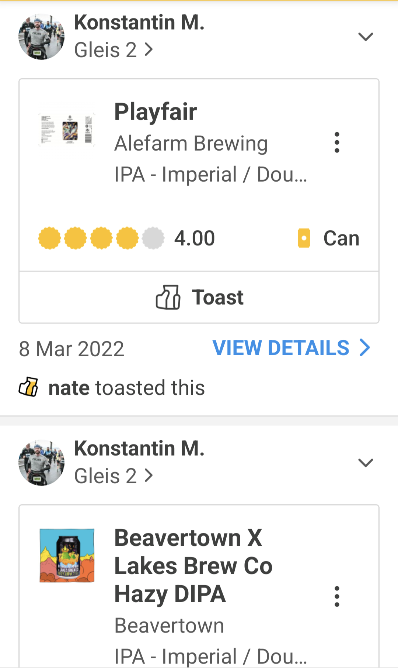
Task: Click the fifth grey rating cap for Playfair
Action: 153,238
